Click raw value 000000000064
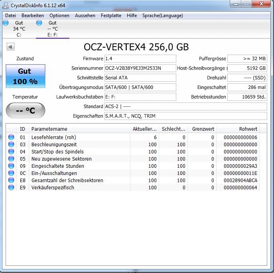The height and width of the screenshot is (273, 274). pyautogui.click(x=240, y=187)
